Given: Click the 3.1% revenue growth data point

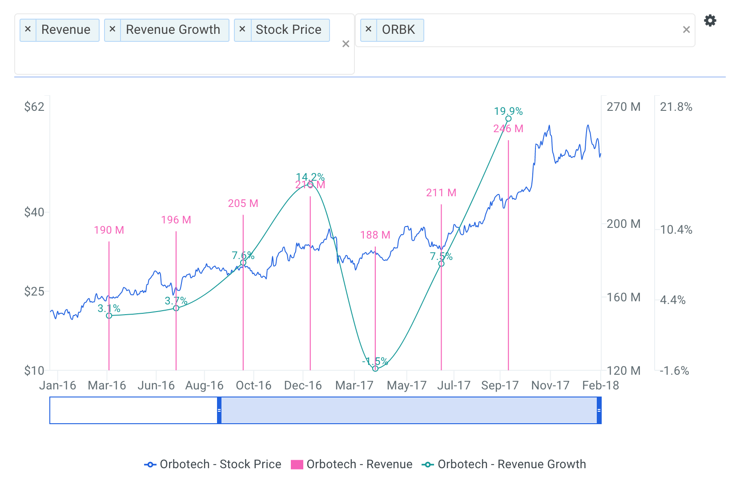Looking at the screenshot, I should click(x=109, y=316).
